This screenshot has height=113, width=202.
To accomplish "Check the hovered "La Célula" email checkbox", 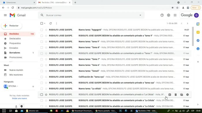I will point(42,95).
